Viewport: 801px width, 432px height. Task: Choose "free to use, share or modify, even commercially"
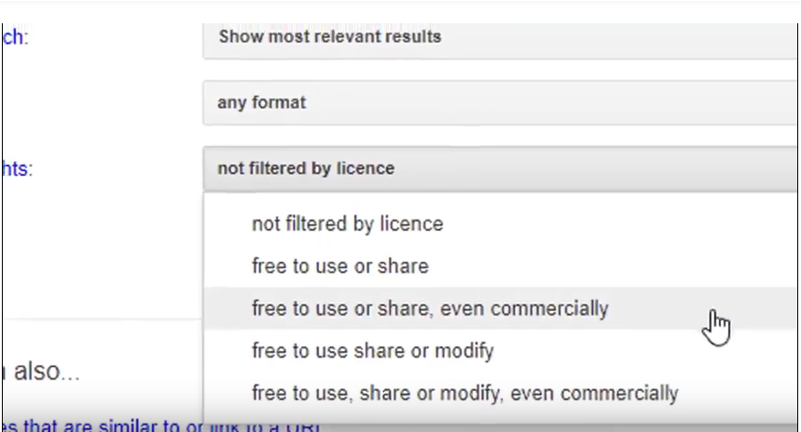pos(464,393)
